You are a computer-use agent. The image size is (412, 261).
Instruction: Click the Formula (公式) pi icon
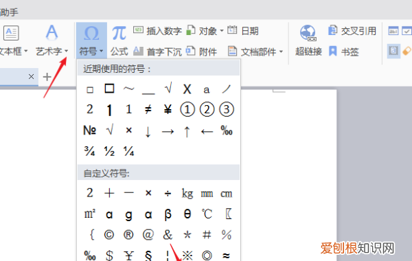119,34
